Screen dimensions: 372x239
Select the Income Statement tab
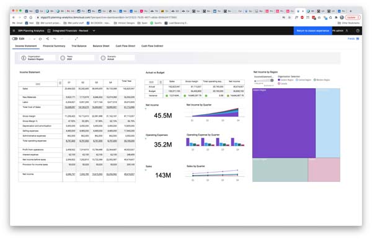pos(26,46)
